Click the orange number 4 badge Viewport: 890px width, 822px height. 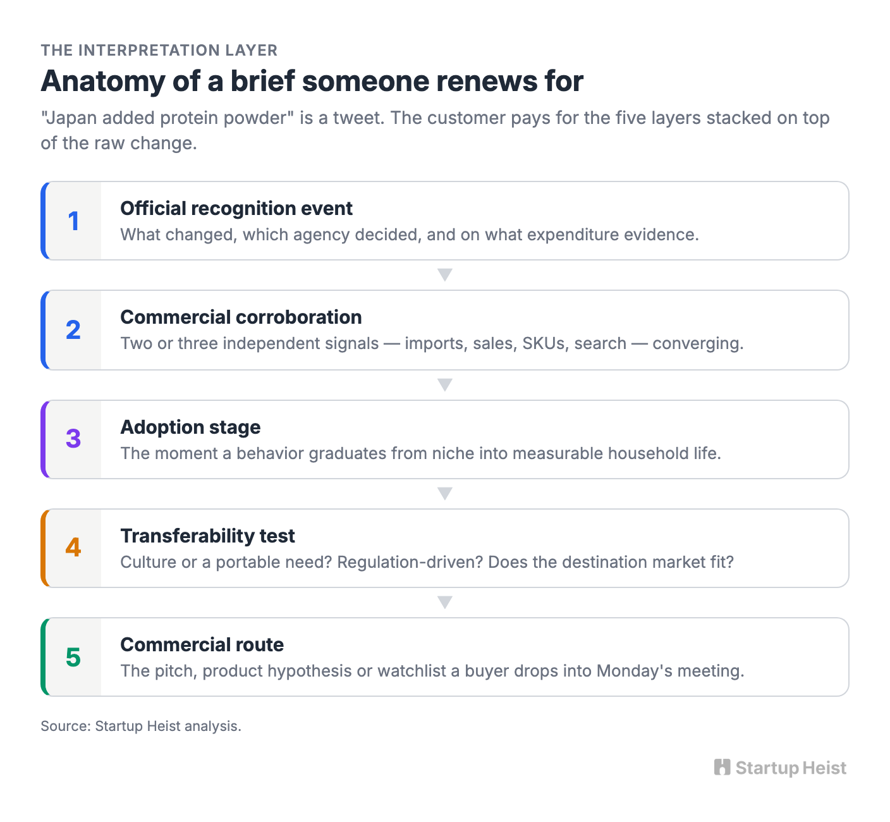73,548
